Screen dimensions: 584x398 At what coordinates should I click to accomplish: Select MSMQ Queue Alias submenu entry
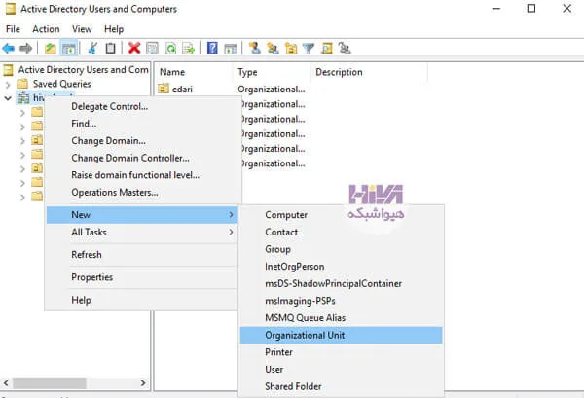tap(342, 317)
